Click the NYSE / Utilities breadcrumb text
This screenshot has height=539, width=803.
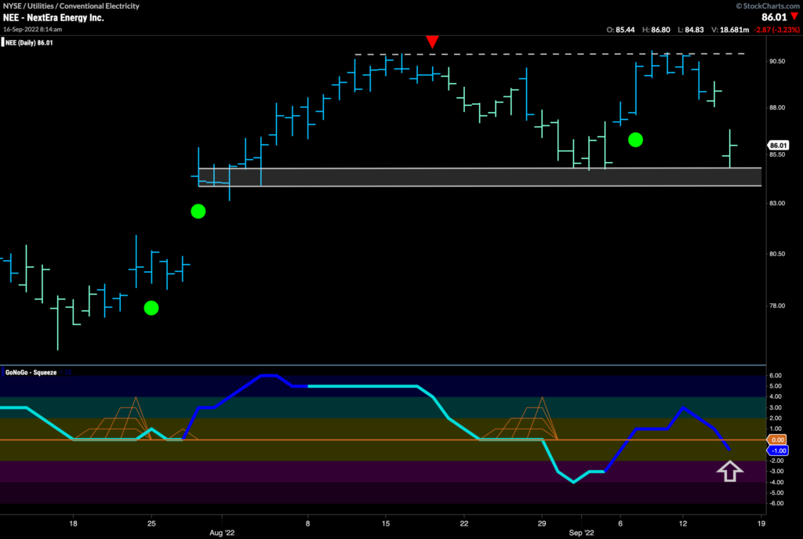71,5
